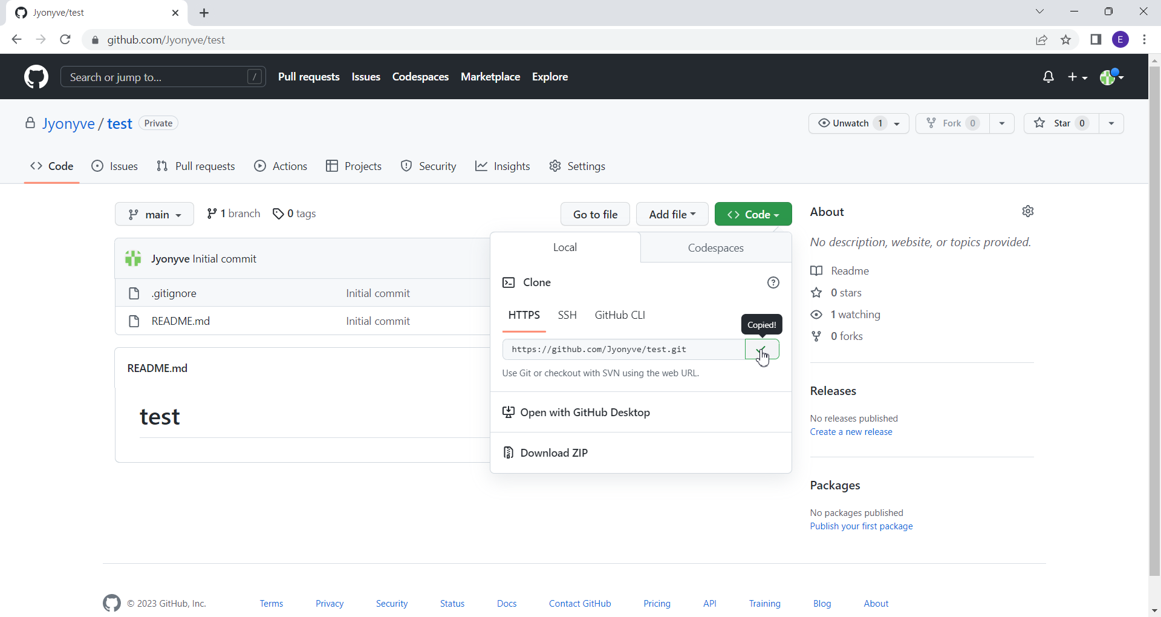Viewport: 1161px width, 617px height.
Task: Open the clone help question mark icon
Action: (x=773, y=282)
